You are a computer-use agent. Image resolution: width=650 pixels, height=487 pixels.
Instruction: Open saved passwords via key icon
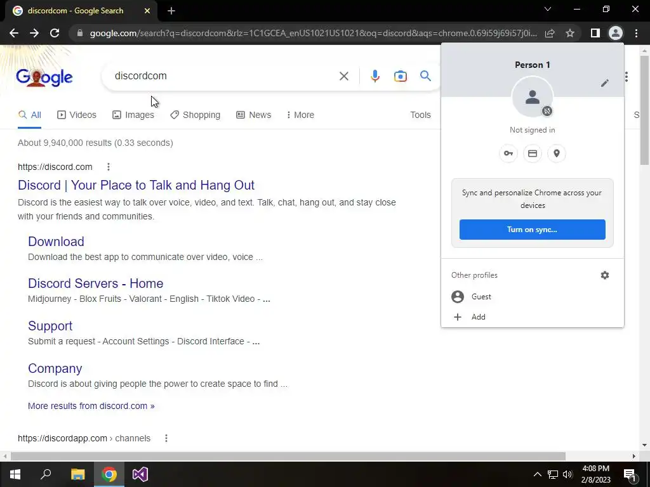[x=508, y=153]
